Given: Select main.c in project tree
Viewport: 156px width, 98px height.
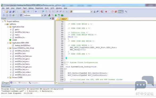Looking at the screenshot, I should 17,35.
